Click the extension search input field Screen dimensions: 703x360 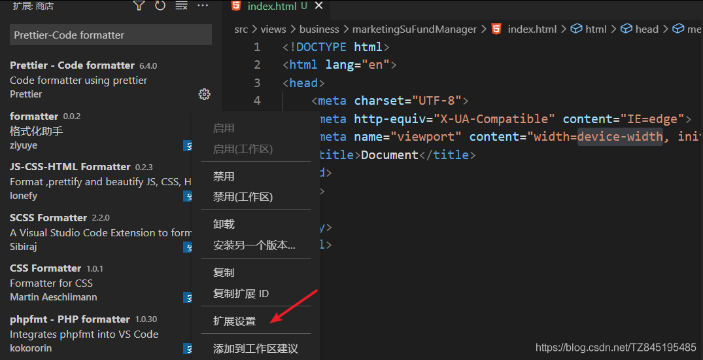(x=111, y=35)
